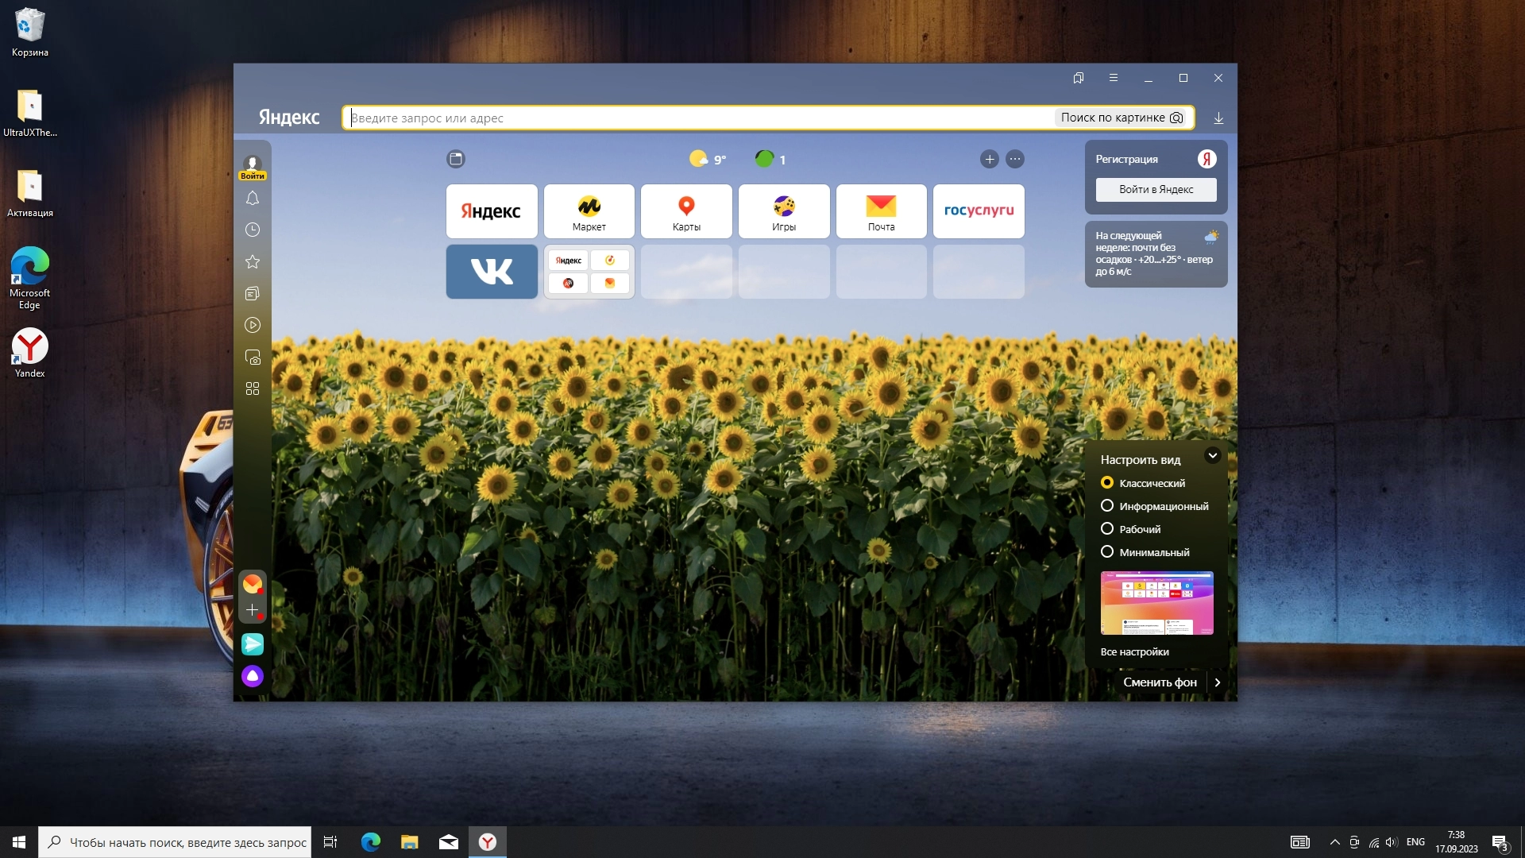
Task: Expand the Сменить фон arrow
Action: click(x=1218, y=682)
